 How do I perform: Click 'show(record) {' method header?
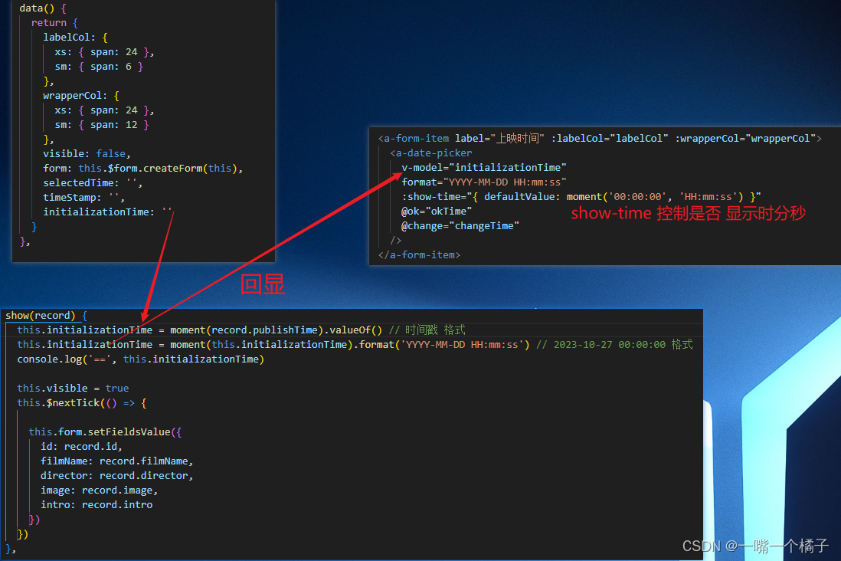[46, 316]
